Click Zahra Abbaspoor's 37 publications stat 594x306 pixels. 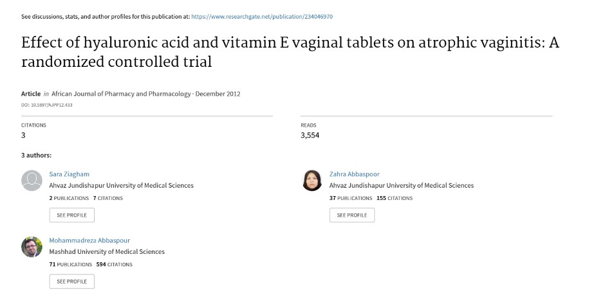coord(351,198)
